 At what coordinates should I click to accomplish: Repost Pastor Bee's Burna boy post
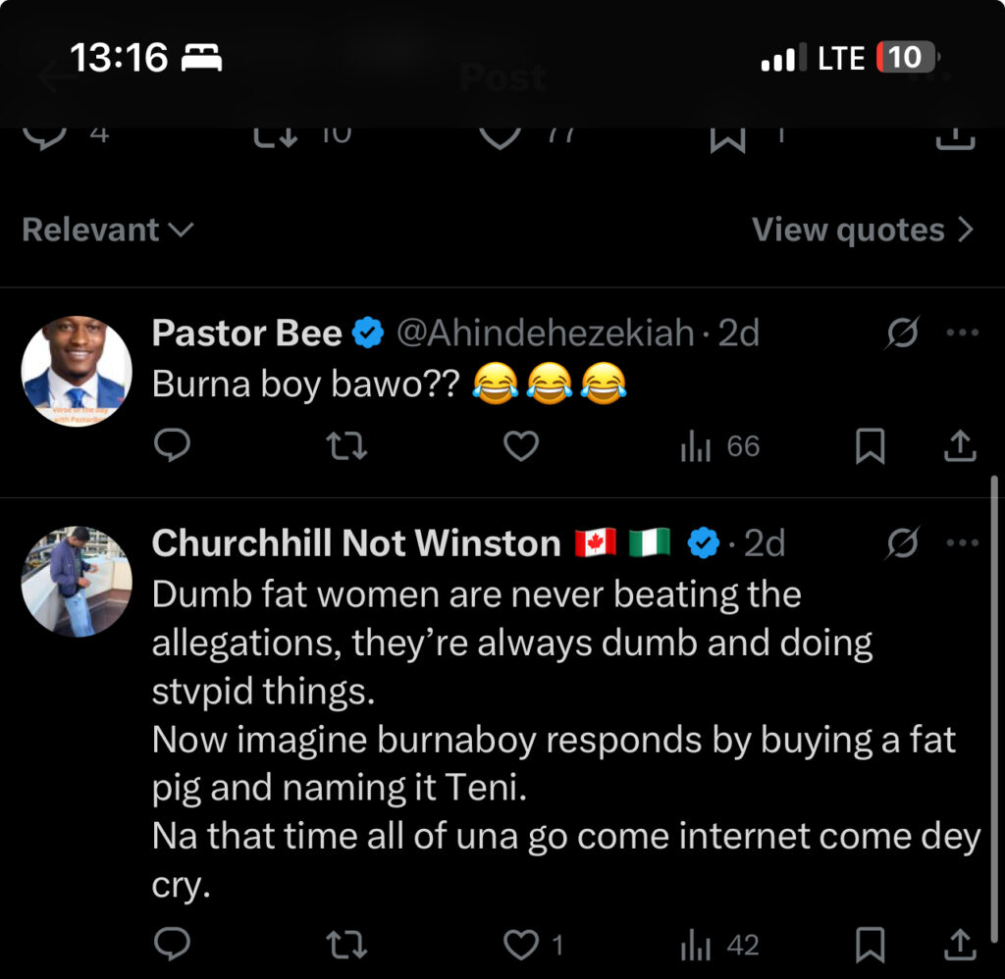(x=346, y=446)
